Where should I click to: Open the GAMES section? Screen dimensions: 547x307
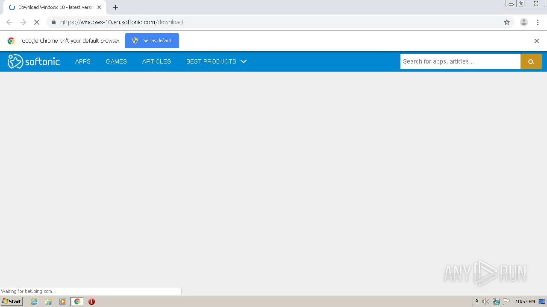(x=116, y=61)
